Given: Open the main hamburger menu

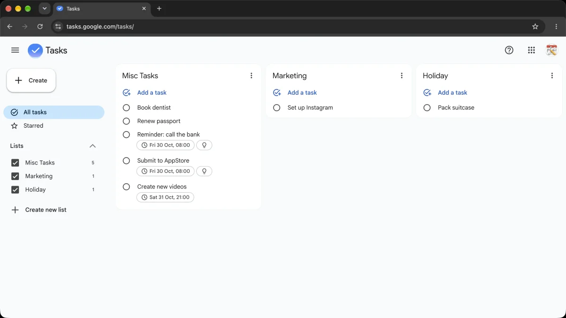Looking at the screenshot, I should (x=15, y=50).
